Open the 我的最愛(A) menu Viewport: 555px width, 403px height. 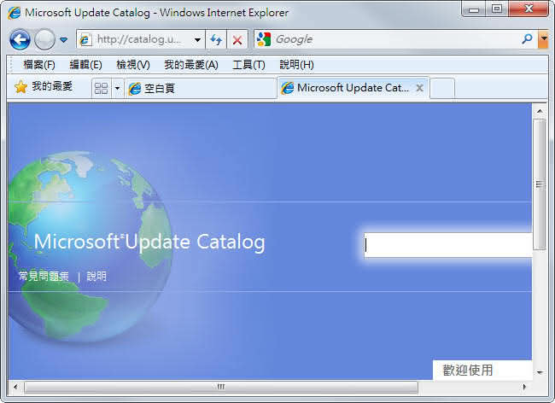(x=191, y=65)
